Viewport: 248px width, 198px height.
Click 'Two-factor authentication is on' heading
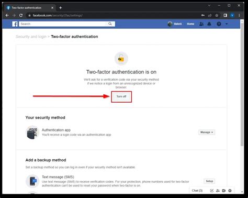(x=121, y=72)
